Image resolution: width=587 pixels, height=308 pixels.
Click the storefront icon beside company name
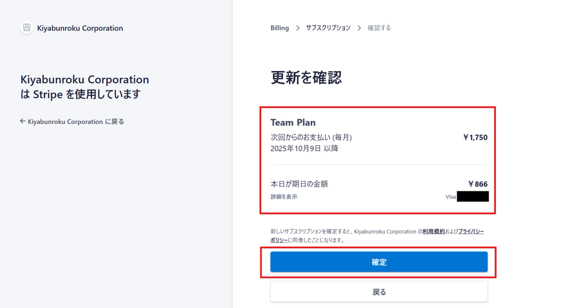tap(26, 28)
